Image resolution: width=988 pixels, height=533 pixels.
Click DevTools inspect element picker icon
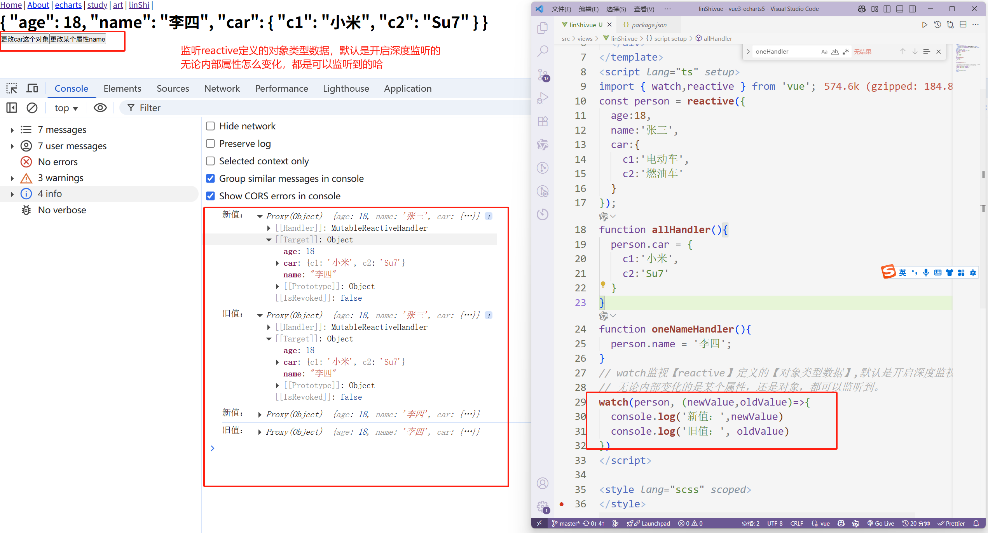(x=12, y=89)
